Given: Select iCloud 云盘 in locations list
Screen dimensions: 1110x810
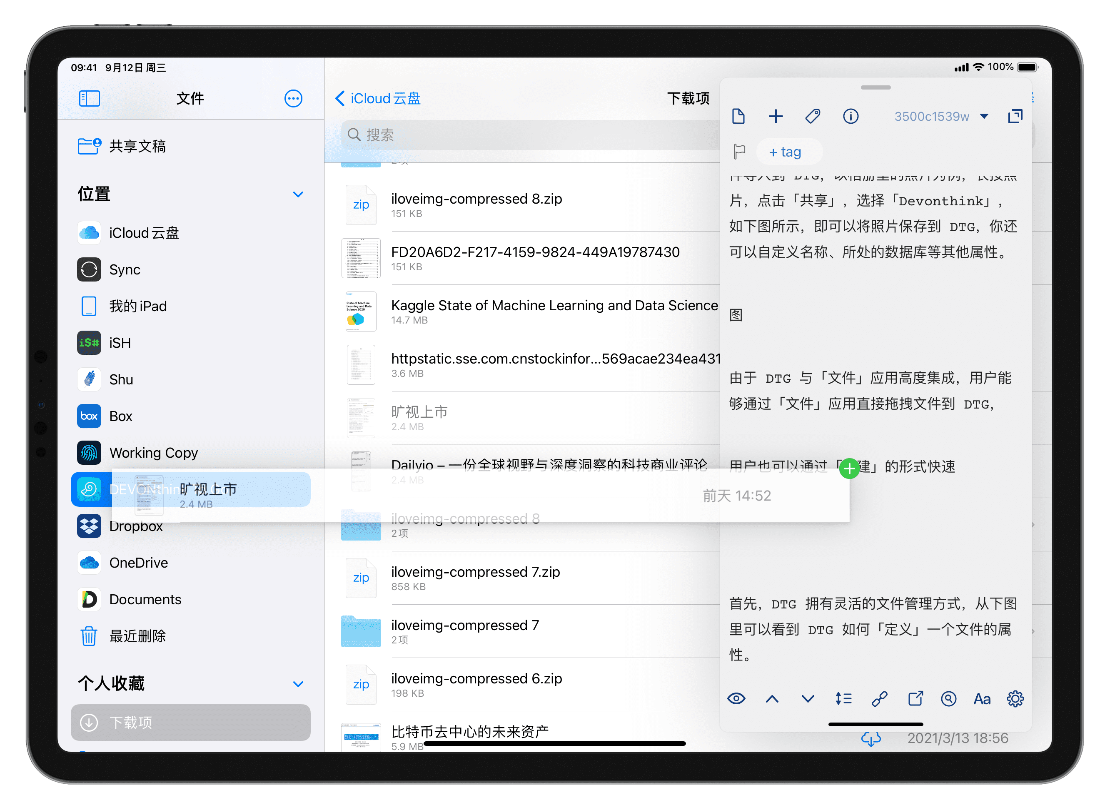Looking at the screenshot, I should [191, 232].
